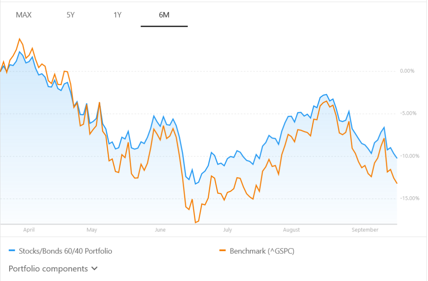Viewport: 428px width, 281px height.
Task: Click the blue legend line marker
Action: click(11, 251)
